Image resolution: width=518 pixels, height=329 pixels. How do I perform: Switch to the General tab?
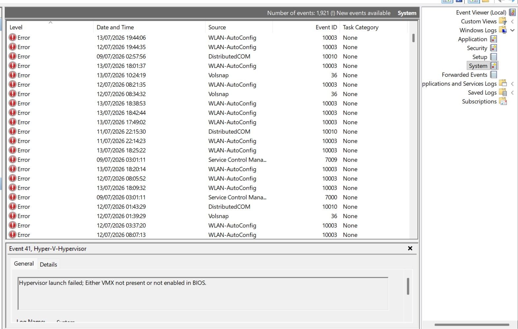24,264
